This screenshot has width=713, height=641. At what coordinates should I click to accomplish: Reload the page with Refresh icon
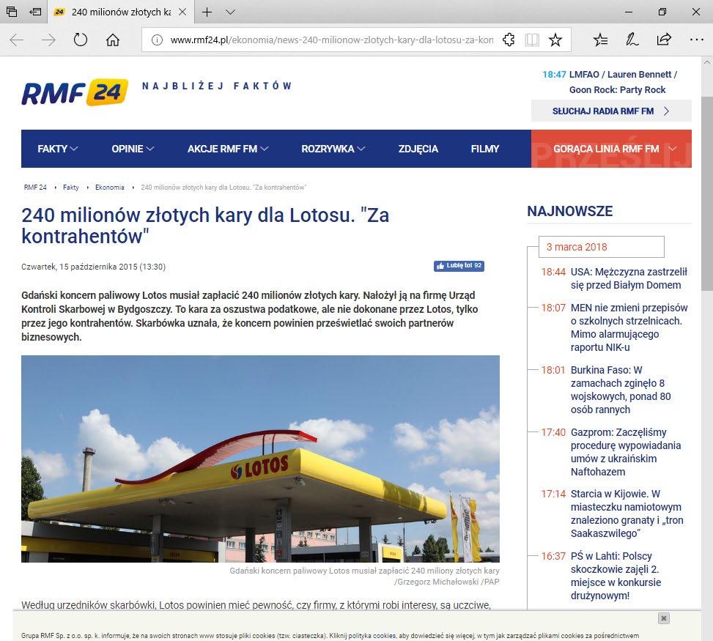tap(81, 40)
